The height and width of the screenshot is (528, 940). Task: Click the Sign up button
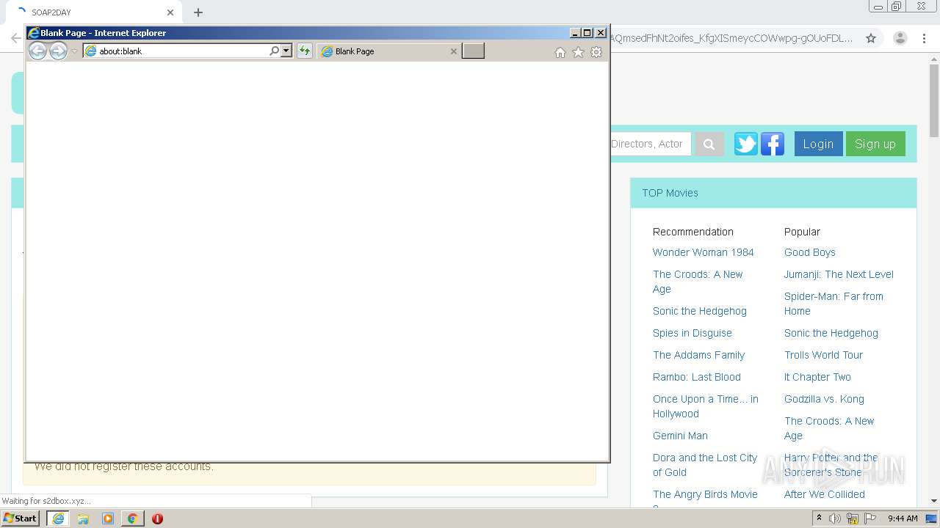pyautogui.click(x=875, y=144)
